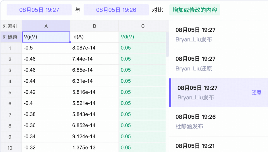The width and height of the screenshot is (268, 152).
Task: Select row number 4
Action: [11, 81]
